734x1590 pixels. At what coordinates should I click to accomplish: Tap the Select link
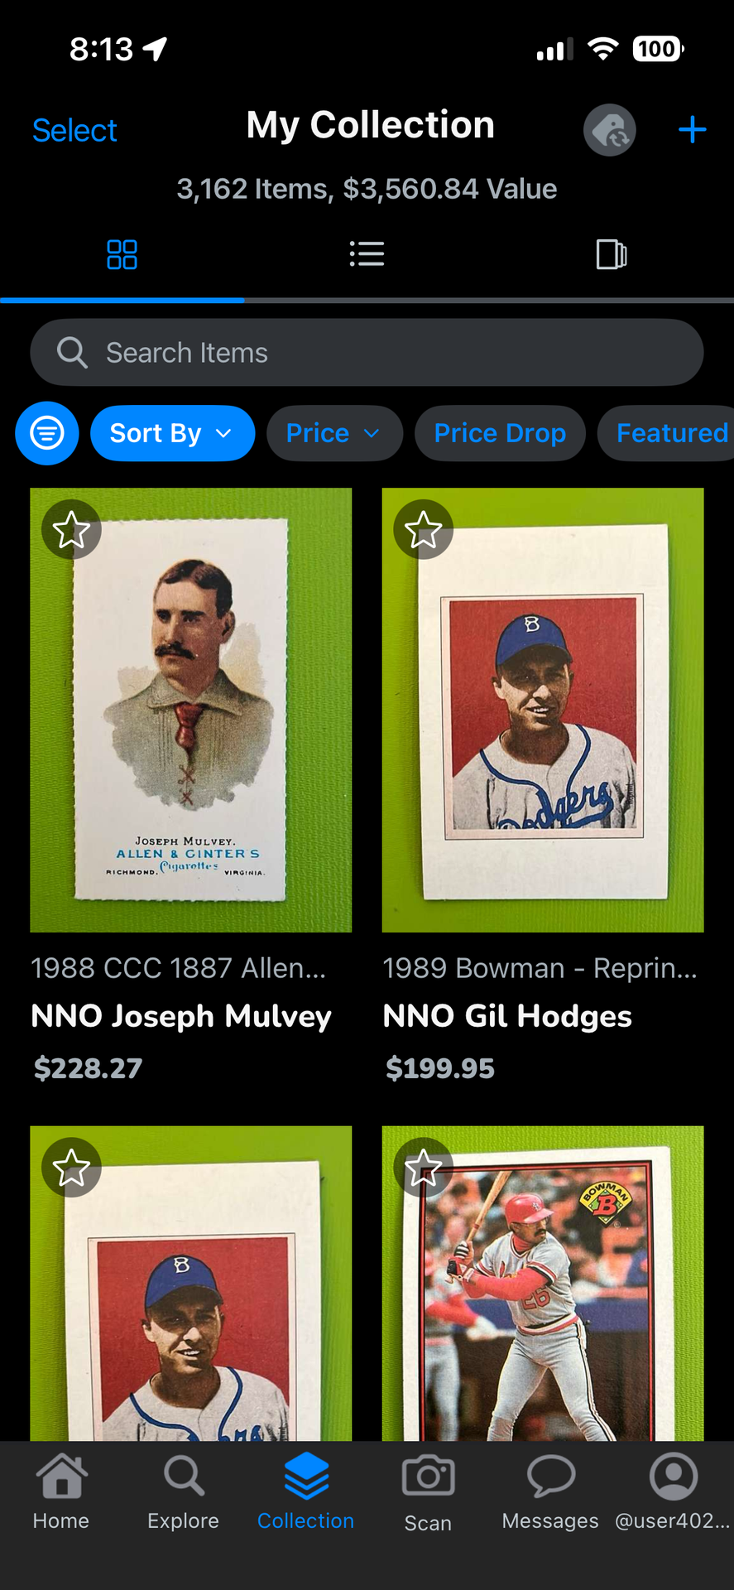[74, 131]
